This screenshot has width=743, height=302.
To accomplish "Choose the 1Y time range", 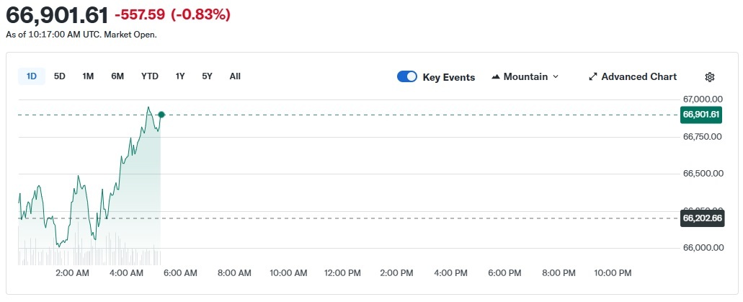I will click(180, 76).
